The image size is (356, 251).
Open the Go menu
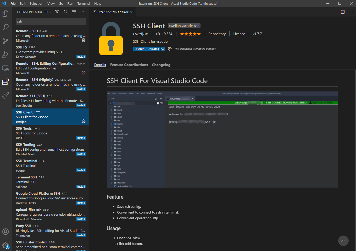click(61, 3)
